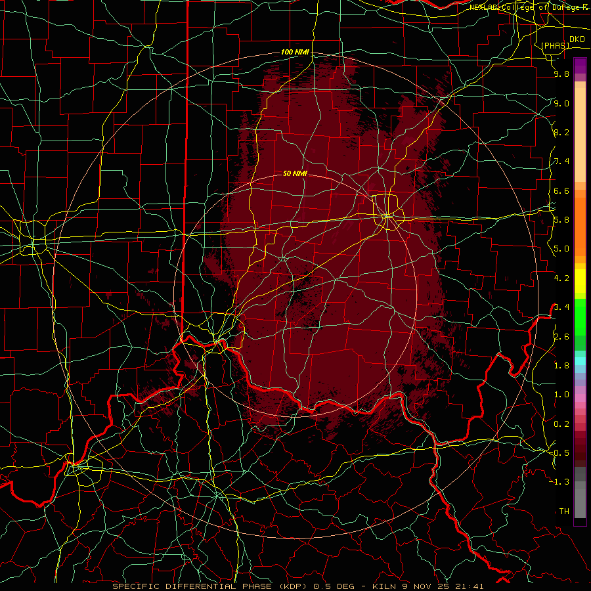Image resolution: width=591 pixels, height=591 pixels.
Task: Click the bright green color bar segment
Action: click(x=580, y=318)
